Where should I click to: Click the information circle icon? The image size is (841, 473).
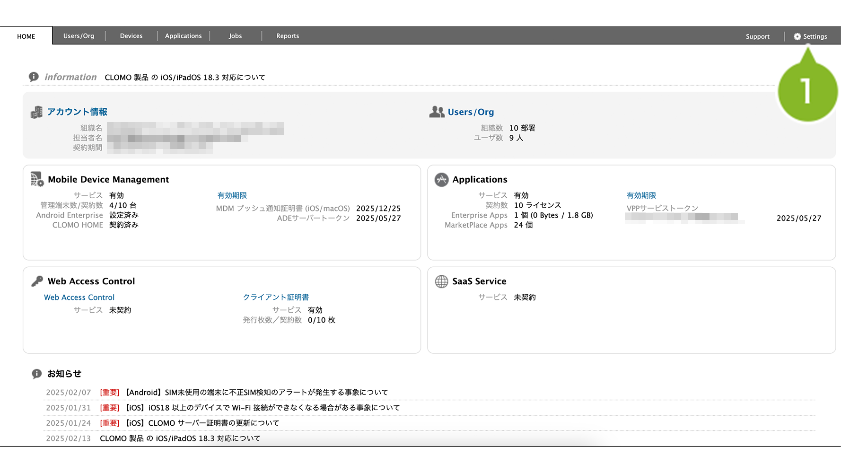[34, 77]
